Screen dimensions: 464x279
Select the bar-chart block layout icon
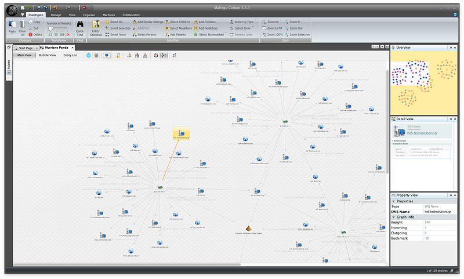pyautogui.click(x=137, y=55)
